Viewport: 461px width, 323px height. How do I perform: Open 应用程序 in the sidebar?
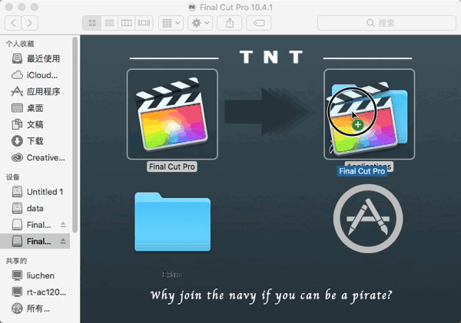coord(36,91)
